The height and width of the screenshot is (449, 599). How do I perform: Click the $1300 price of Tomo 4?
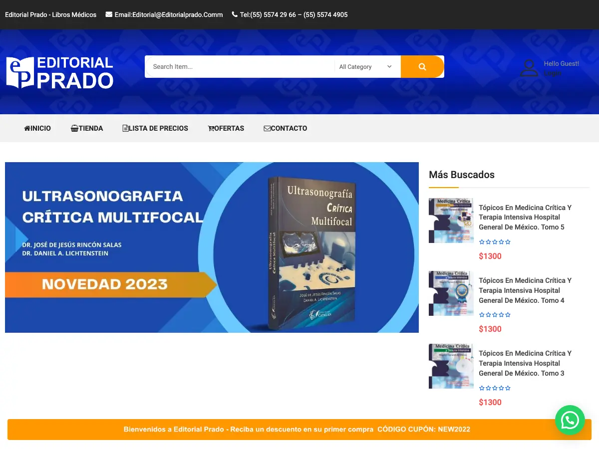tap(490, 329)
